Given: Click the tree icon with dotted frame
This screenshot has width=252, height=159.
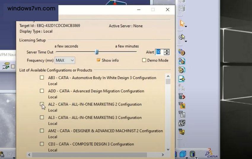Looking at the screenshot, I should tap(182, 114).
